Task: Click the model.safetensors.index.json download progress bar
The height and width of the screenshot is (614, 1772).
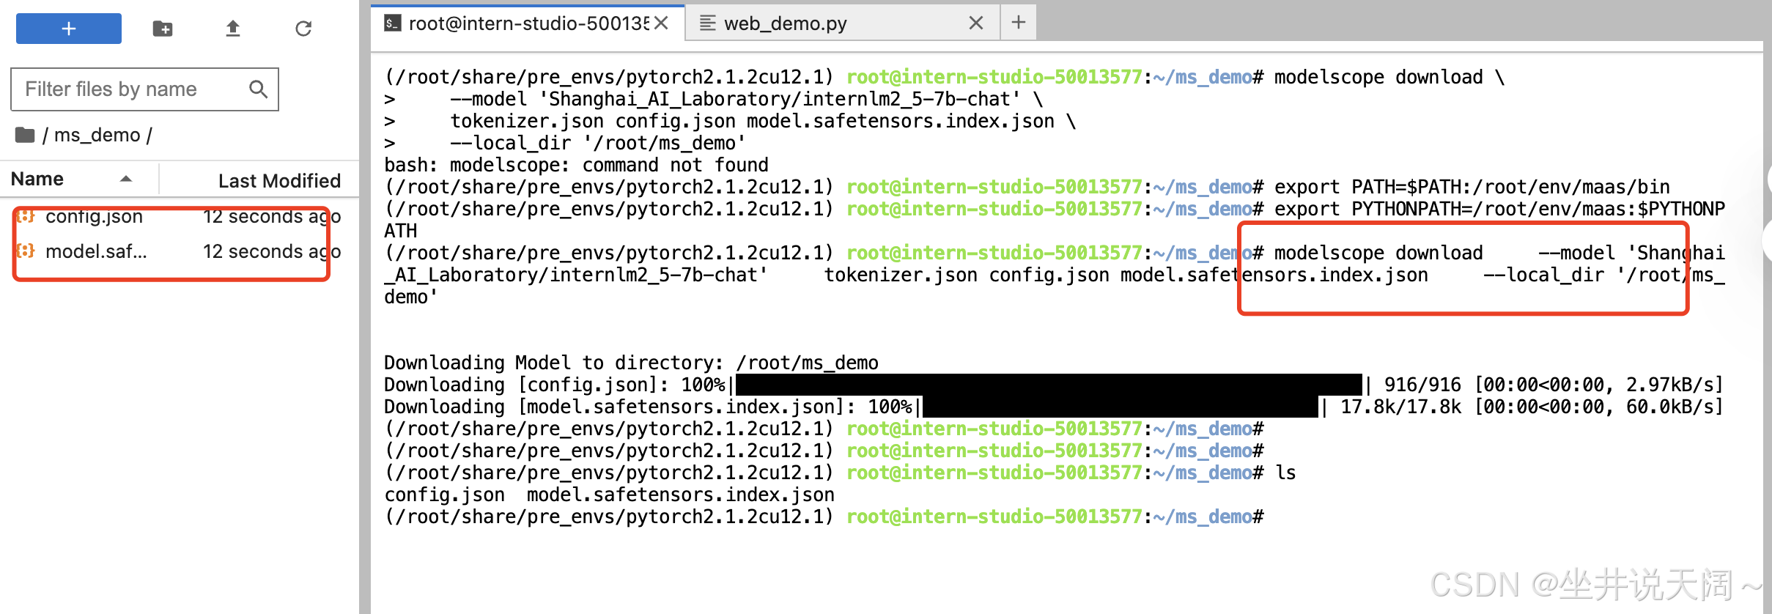Action: tap(1121, 407)
